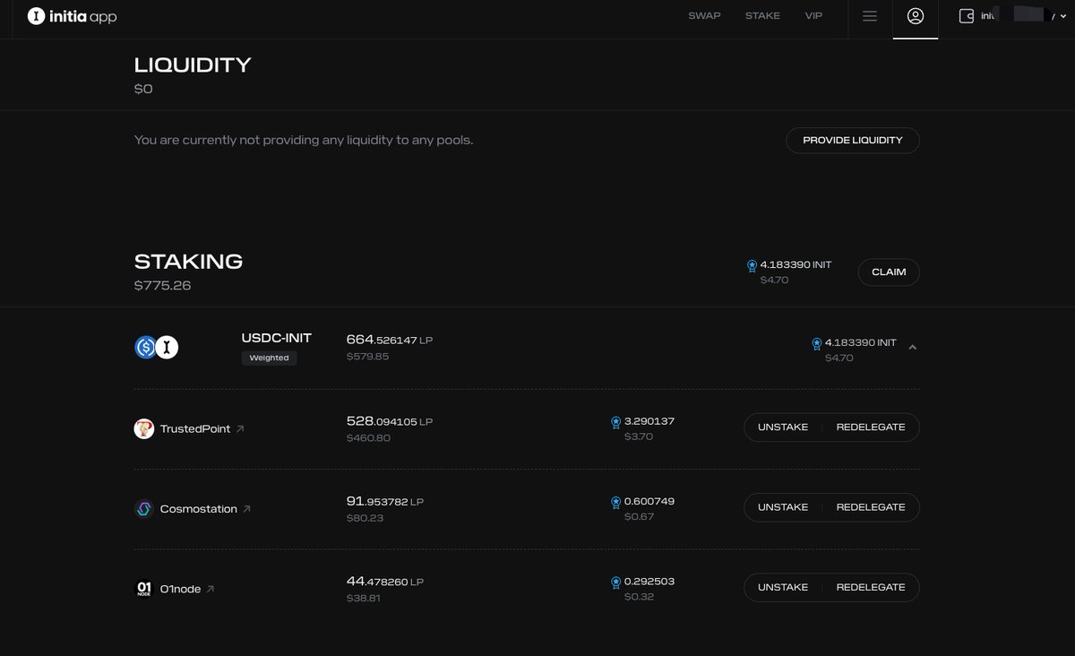
Task: Select the 528.094105 LP amount
Action: [390, 421]
